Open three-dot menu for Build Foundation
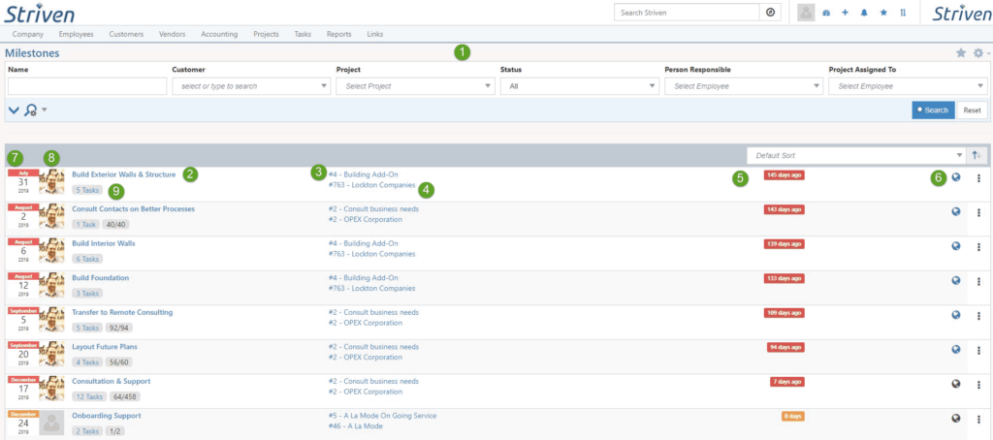993x440 pixels. [978, 281]
